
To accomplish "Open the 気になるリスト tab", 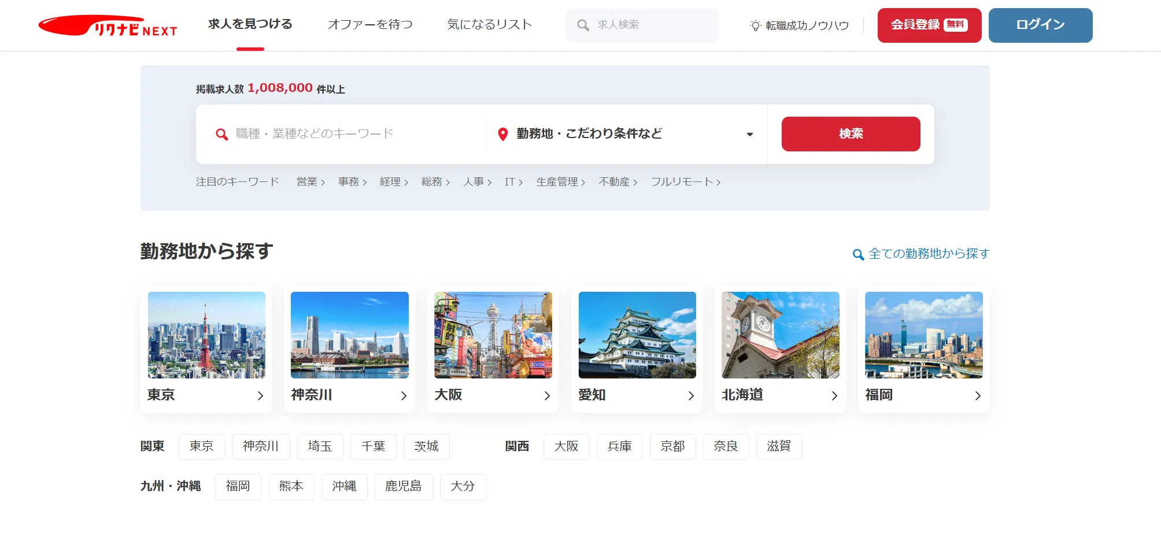I will tap(489, 24).
